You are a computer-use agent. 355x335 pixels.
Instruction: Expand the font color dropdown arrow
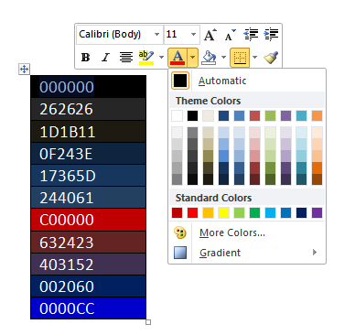[193, 57]
